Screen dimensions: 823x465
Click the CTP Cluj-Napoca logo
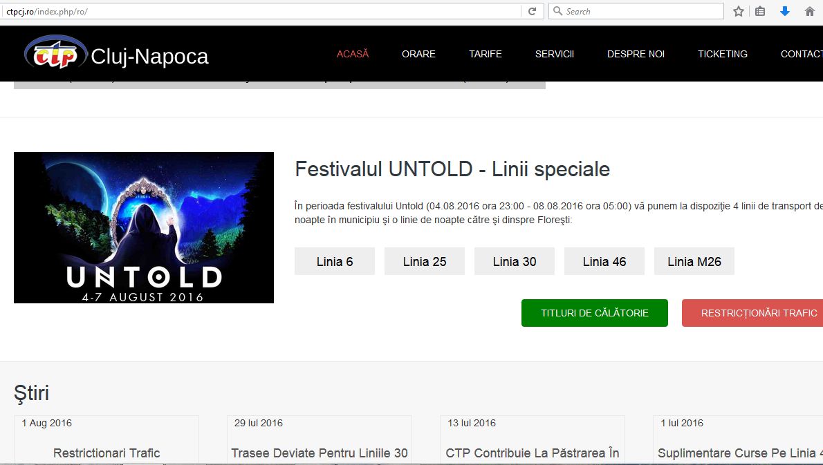[116, 53]
